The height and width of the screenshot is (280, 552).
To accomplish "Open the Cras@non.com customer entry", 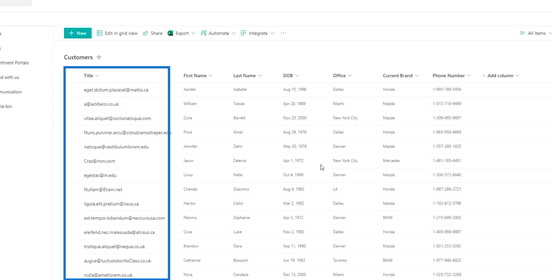I will 99,161.
